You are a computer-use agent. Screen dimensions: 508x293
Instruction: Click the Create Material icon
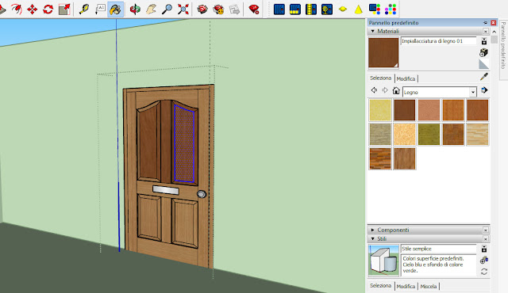[x=483, y=52]
